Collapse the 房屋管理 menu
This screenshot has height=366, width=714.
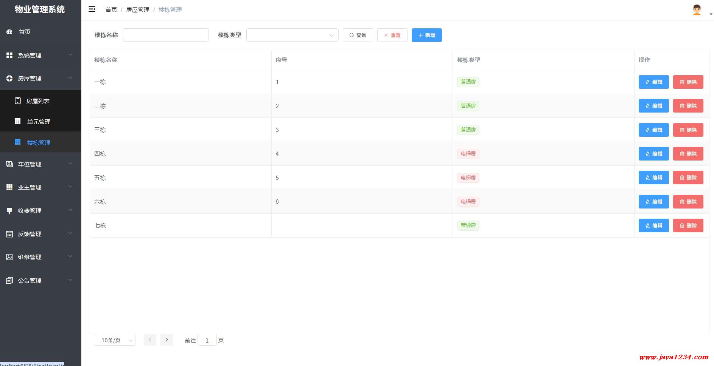point(40,78)
